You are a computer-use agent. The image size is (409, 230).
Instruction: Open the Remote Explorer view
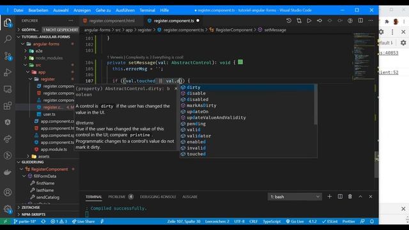point(8,89)
